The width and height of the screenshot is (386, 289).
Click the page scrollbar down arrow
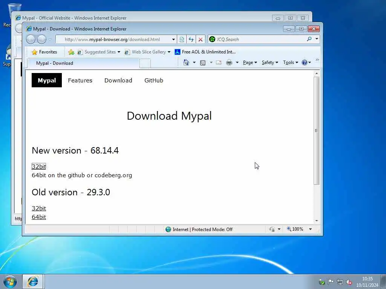coord(317,221)
